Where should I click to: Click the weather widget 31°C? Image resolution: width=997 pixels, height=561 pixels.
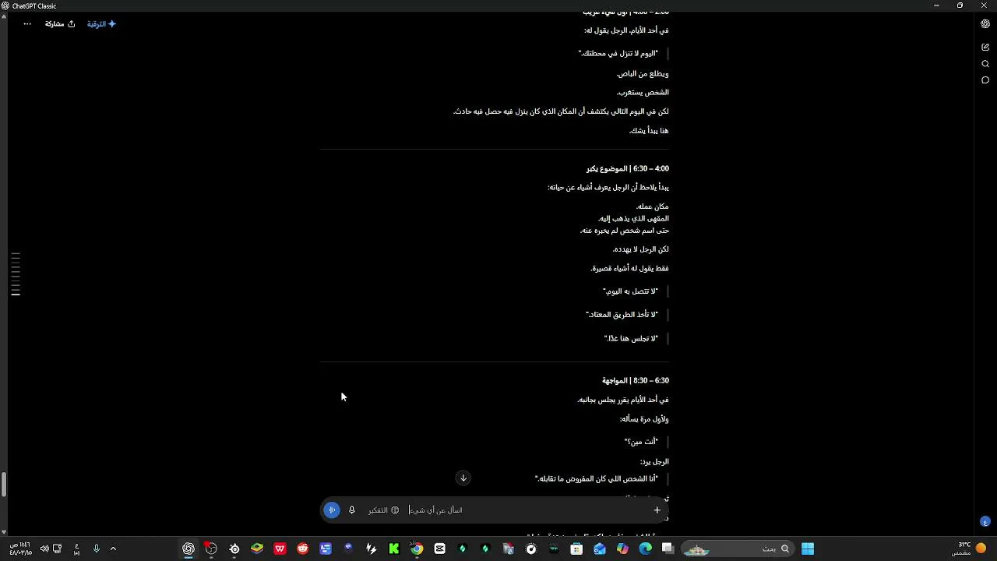971,549
